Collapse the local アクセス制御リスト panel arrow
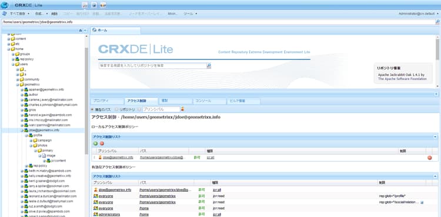 coord(435,137)
